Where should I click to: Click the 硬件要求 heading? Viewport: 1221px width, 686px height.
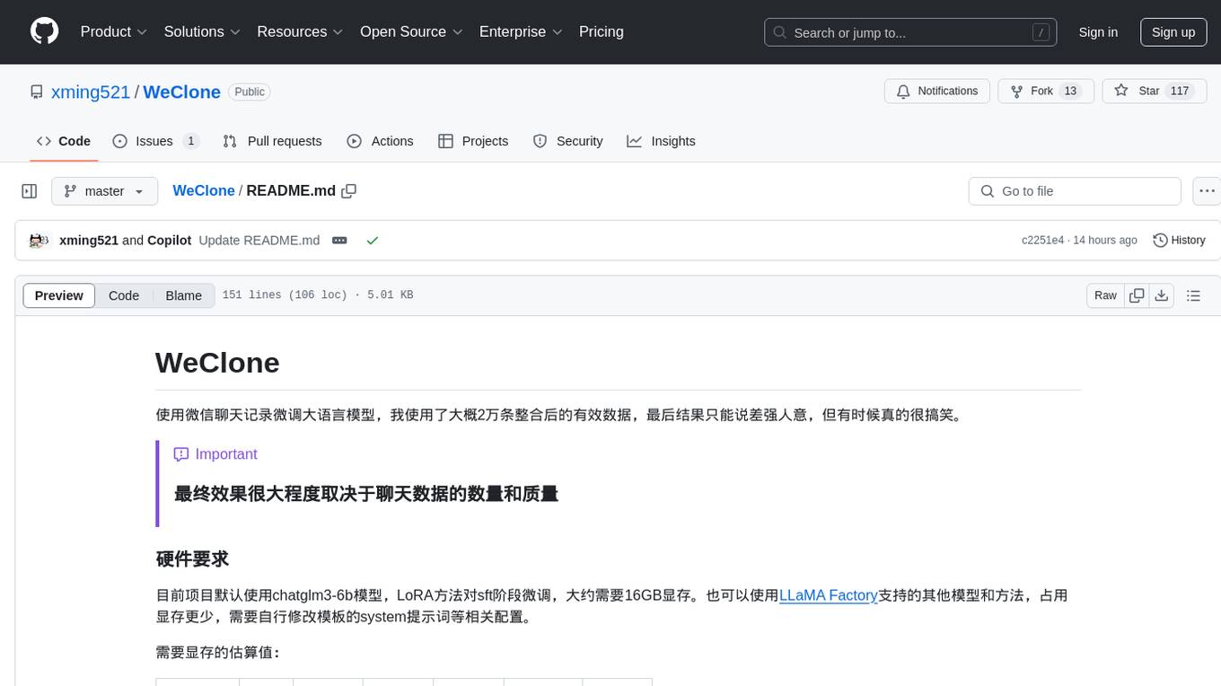coord(192,559)
